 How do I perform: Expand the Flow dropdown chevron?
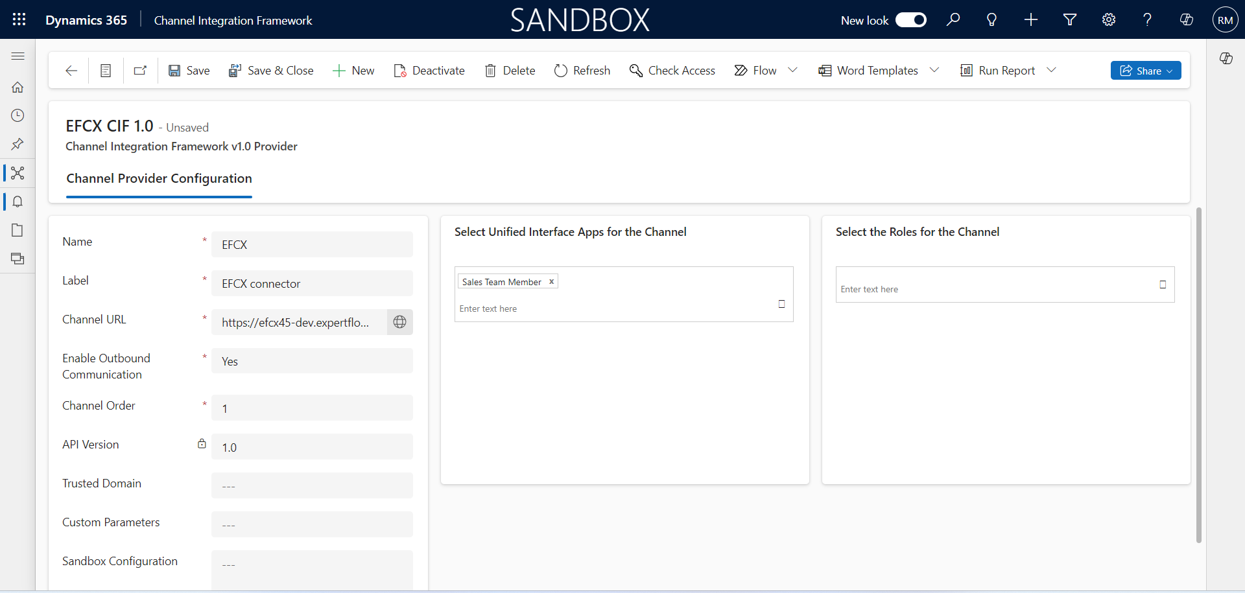[x=792, y=70]
